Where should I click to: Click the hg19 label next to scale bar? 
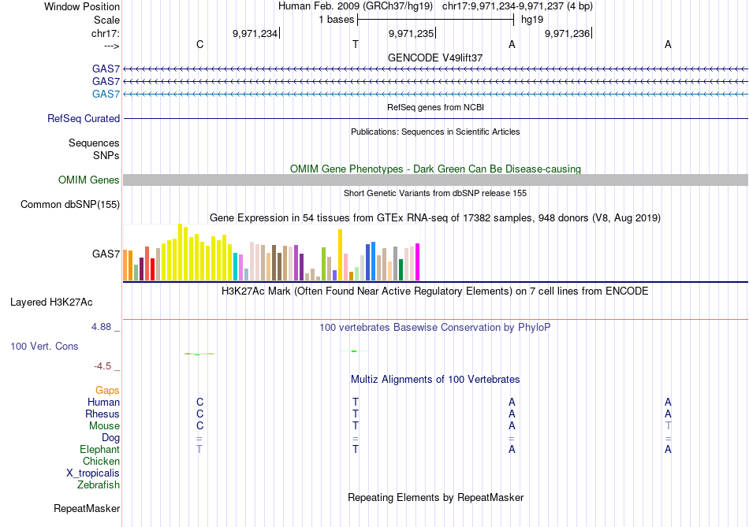(x=532, y=20)
